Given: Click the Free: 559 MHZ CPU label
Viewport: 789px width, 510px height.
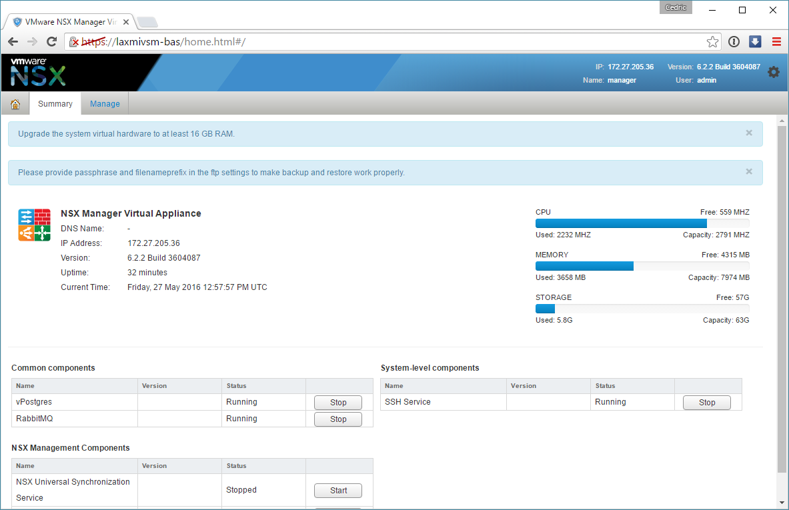Looking at the screenshot, I should [724, 212].
